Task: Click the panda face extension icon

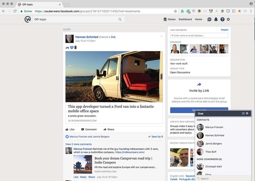Action: [x=211, y=11]
